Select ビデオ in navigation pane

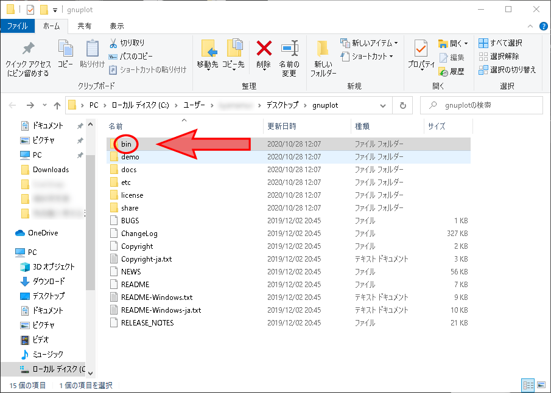35,339
